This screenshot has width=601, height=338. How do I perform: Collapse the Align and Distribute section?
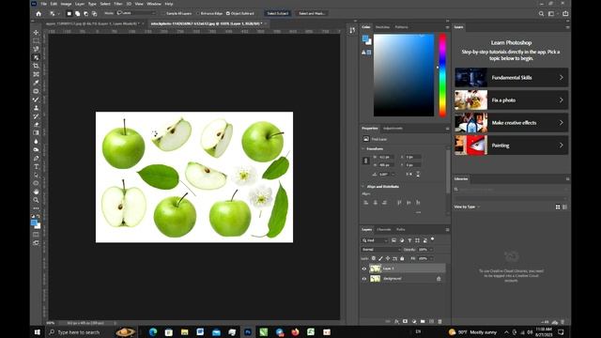363,187
